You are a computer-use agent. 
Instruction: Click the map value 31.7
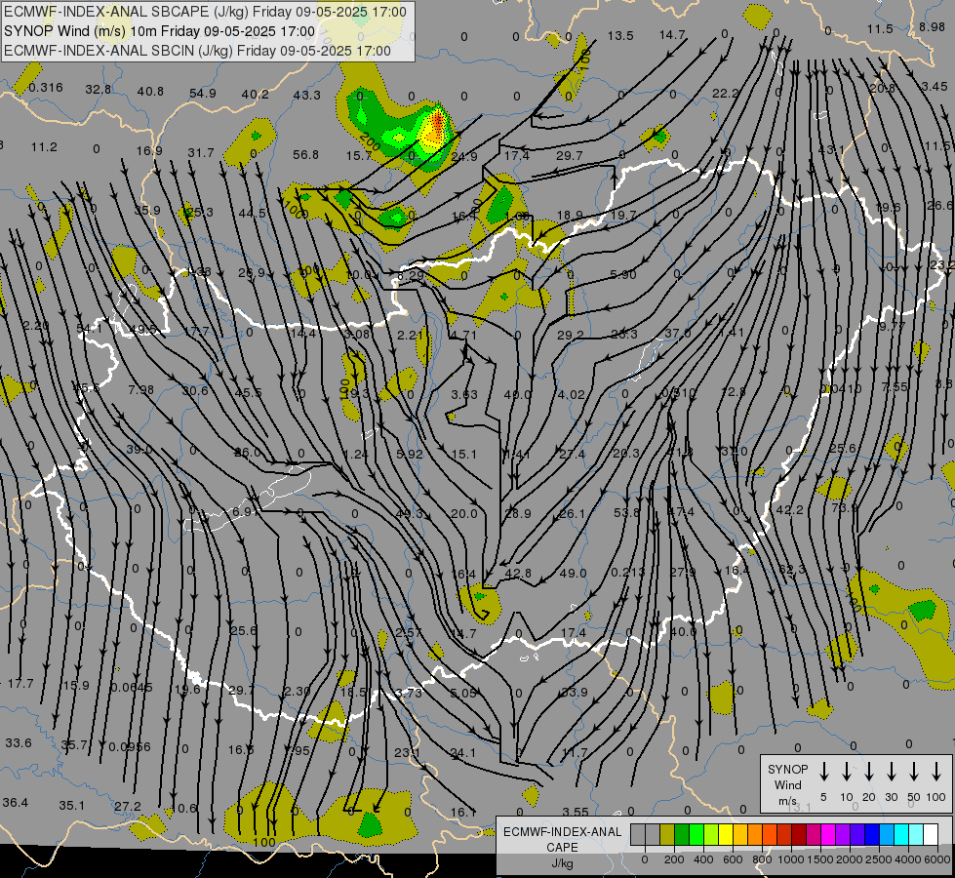(201, 152)
